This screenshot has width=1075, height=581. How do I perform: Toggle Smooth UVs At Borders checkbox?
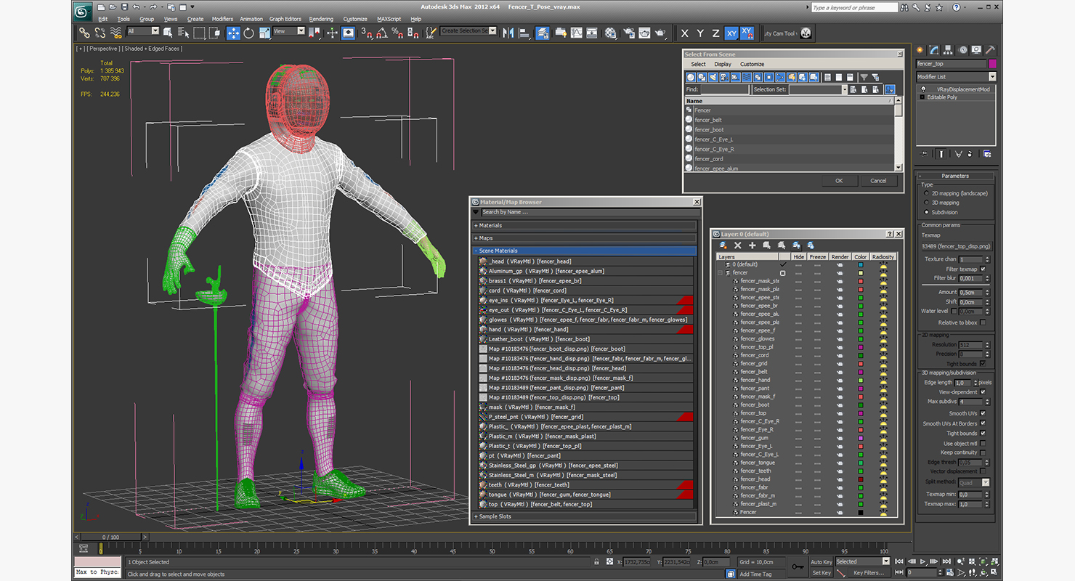coord(983,423)
